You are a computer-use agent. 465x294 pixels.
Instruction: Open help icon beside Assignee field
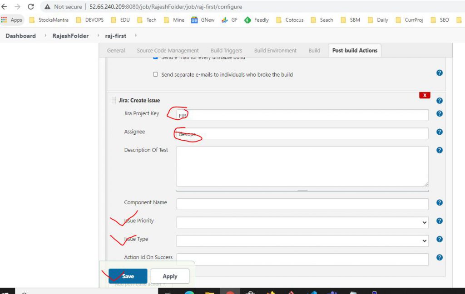(x=439, y=132)
